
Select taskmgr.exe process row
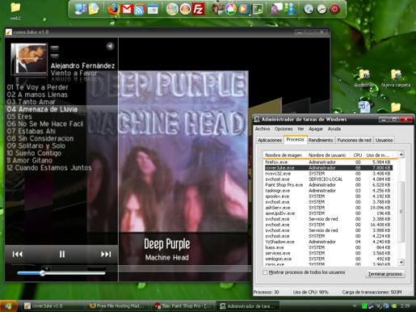coord(328,191)
